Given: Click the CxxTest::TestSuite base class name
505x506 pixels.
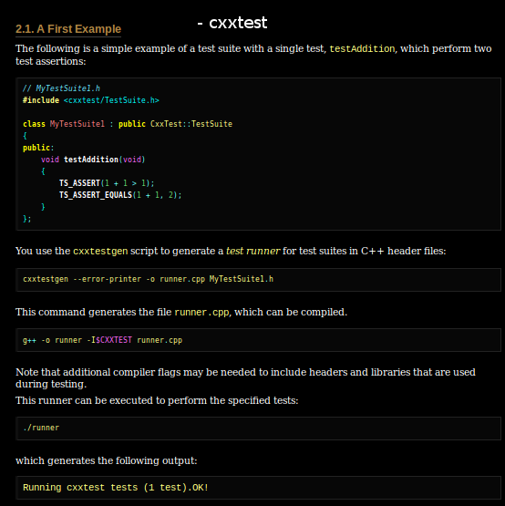Looking at the screenshot, I should pyautogui.click(x=191, y=124).
